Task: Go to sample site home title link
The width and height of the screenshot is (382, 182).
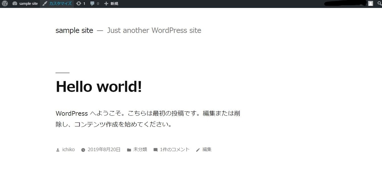Action: 74,30
